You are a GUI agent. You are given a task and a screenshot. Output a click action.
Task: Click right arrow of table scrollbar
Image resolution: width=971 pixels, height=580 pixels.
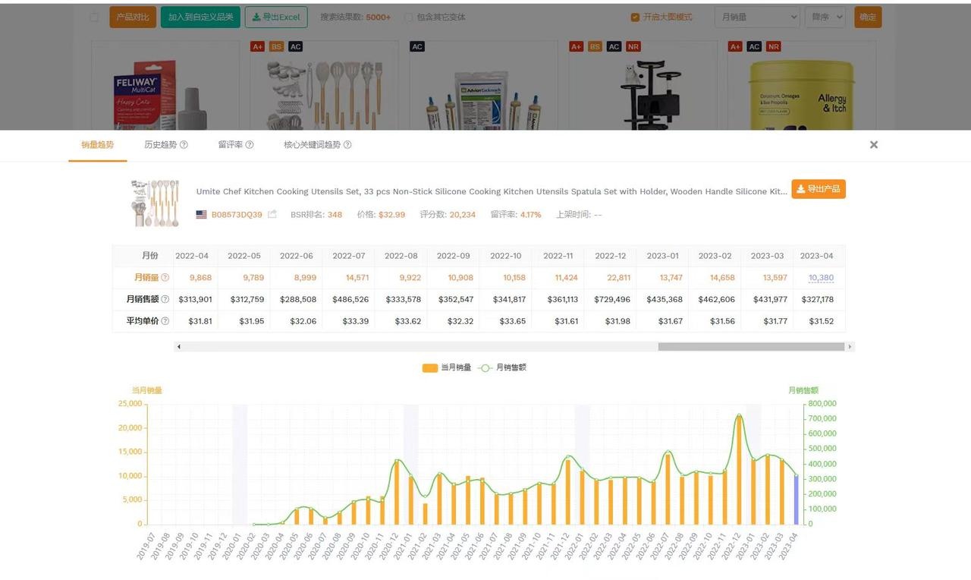point(850,347)
